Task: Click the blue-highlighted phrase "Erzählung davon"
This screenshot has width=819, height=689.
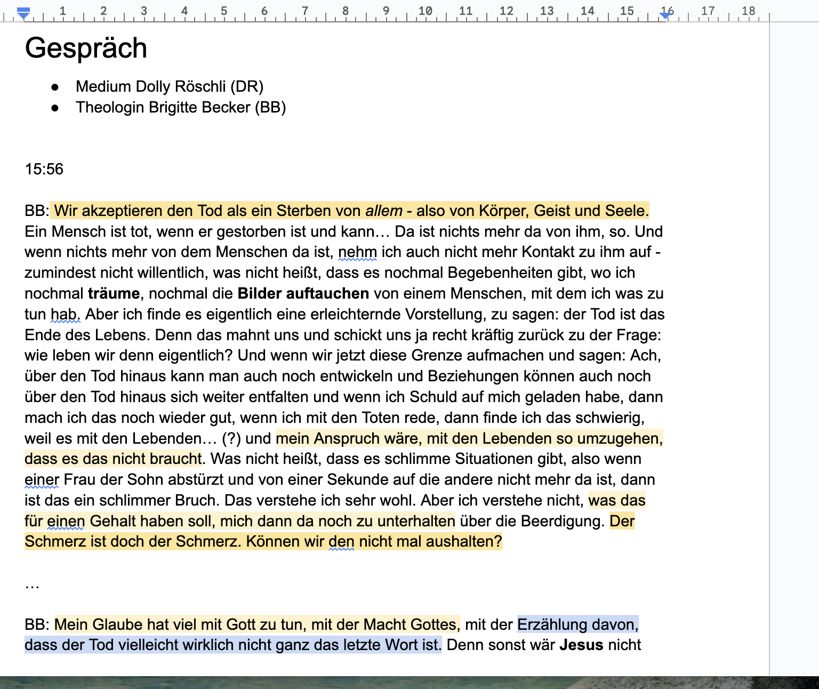Action: tap(577, 624)
